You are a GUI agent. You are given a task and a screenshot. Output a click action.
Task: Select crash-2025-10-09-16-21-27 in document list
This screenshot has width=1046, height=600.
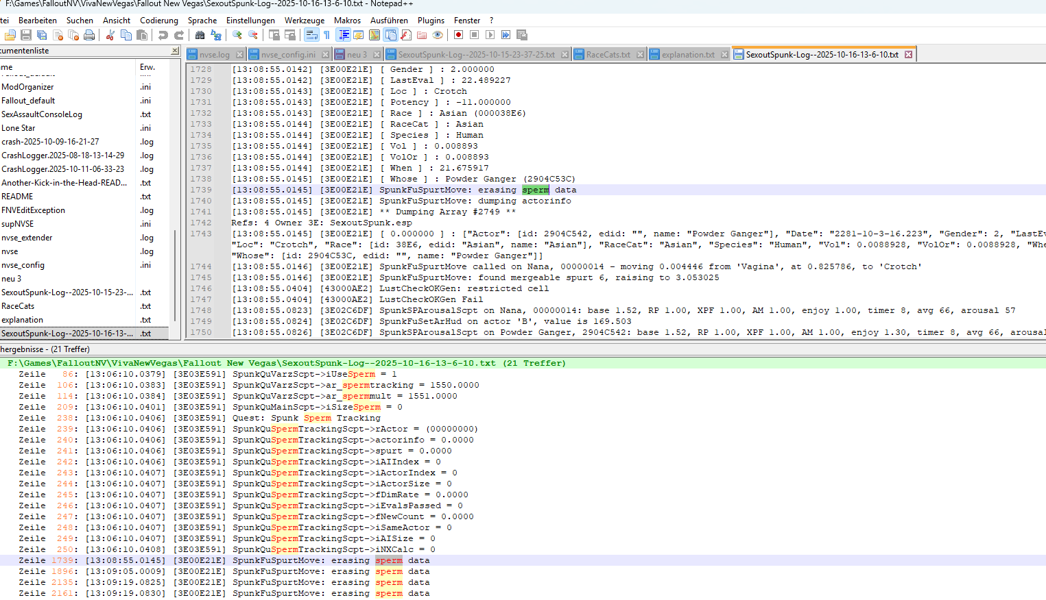tap(50, 142)
